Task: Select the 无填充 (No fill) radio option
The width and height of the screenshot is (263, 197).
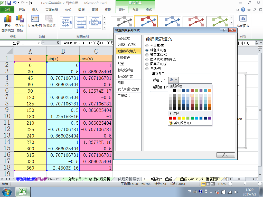Action: (x=147, y=46)
